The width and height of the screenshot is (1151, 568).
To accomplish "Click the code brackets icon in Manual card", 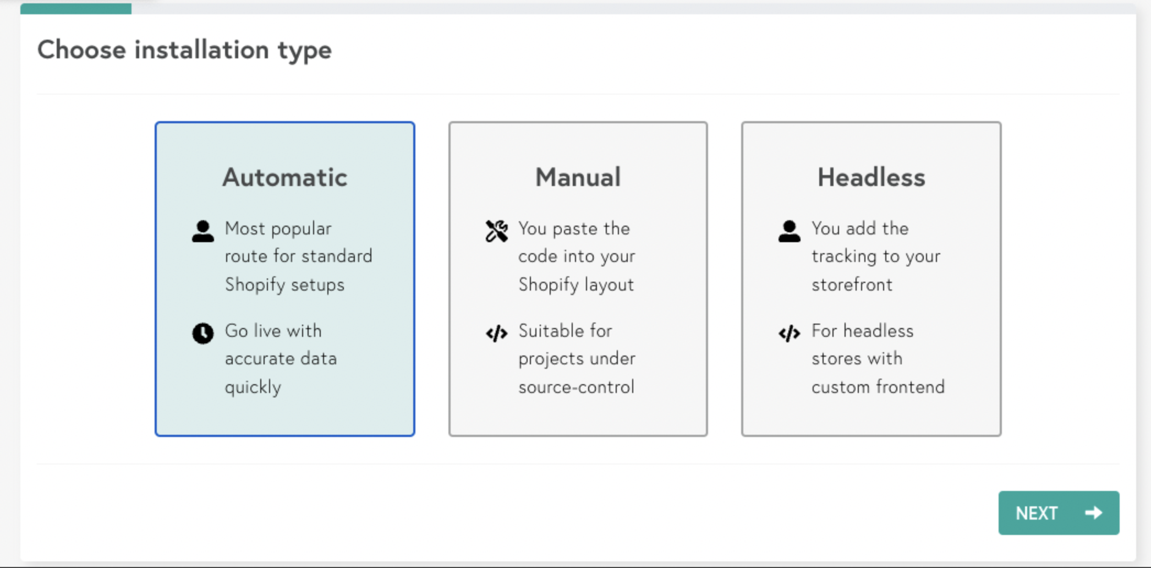I will (496, 334).
